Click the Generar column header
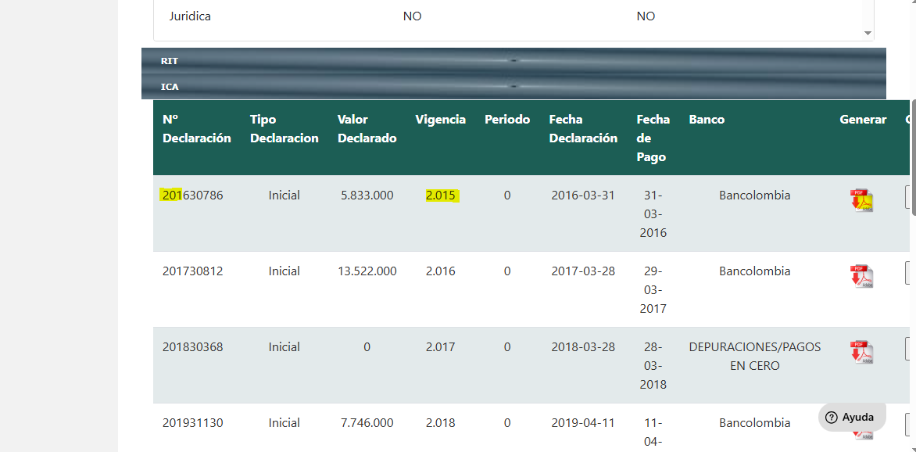The image size is (916, 452). (863, 120)
